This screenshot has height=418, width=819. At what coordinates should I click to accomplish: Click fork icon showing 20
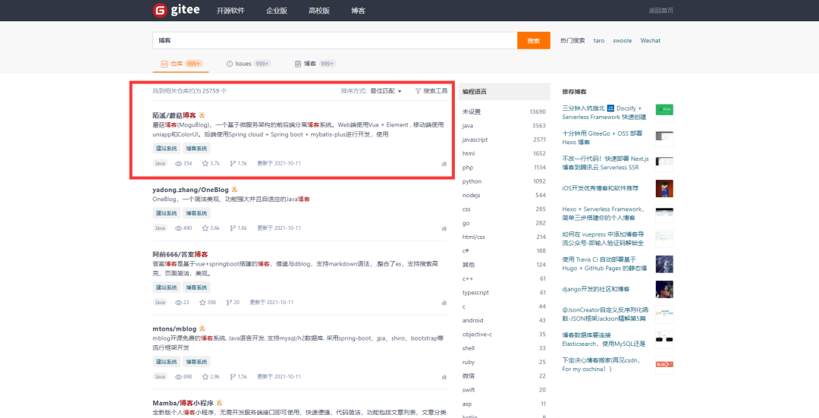point(229,303)
